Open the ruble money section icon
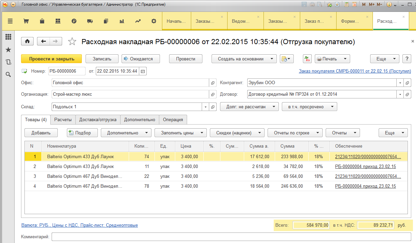416x243 pixels. [x=74, y=21]
